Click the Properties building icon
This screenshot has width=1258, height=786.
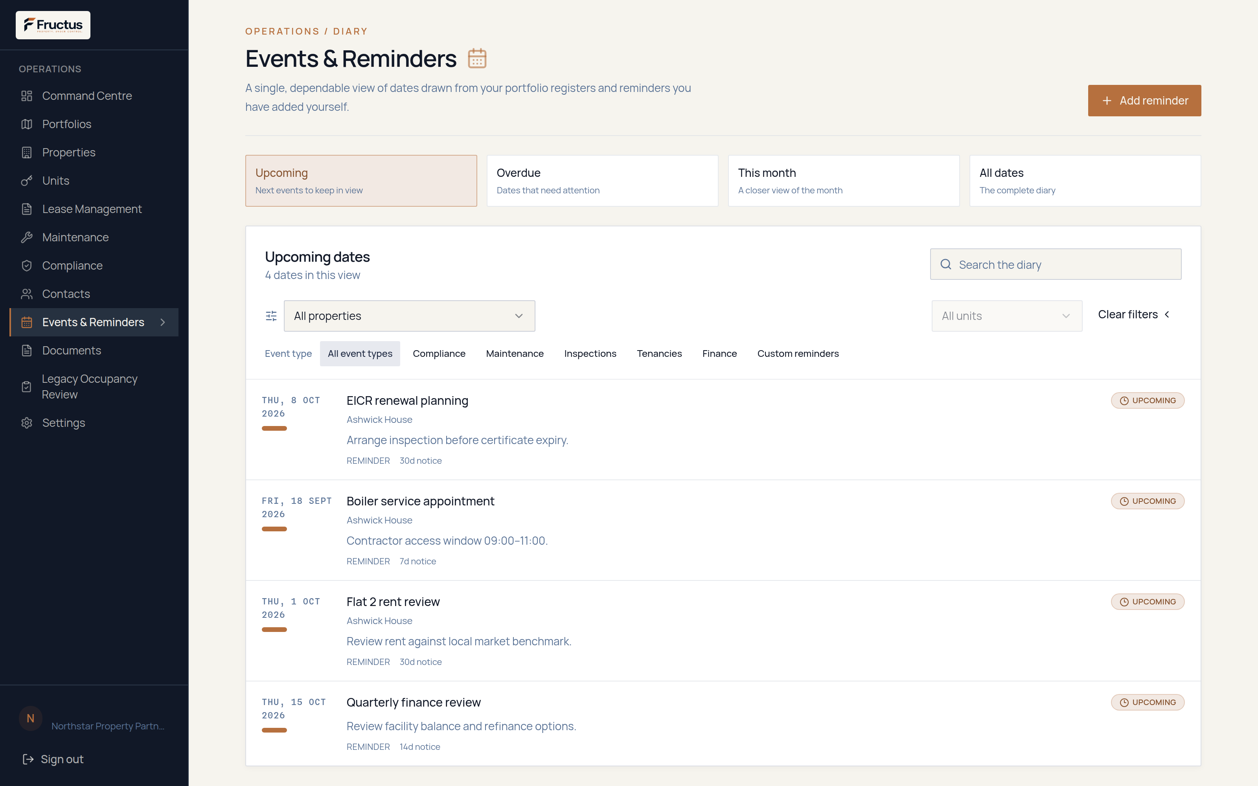26,152
